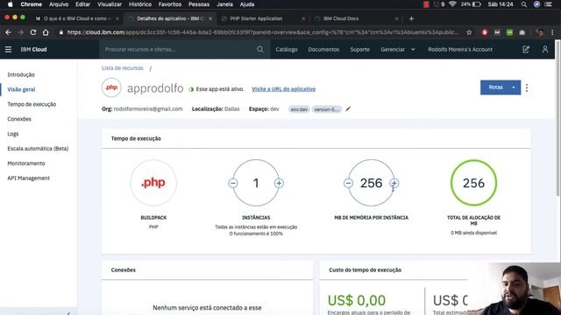
Task: Open the Catálogo link in header
Action: (287, 49)
